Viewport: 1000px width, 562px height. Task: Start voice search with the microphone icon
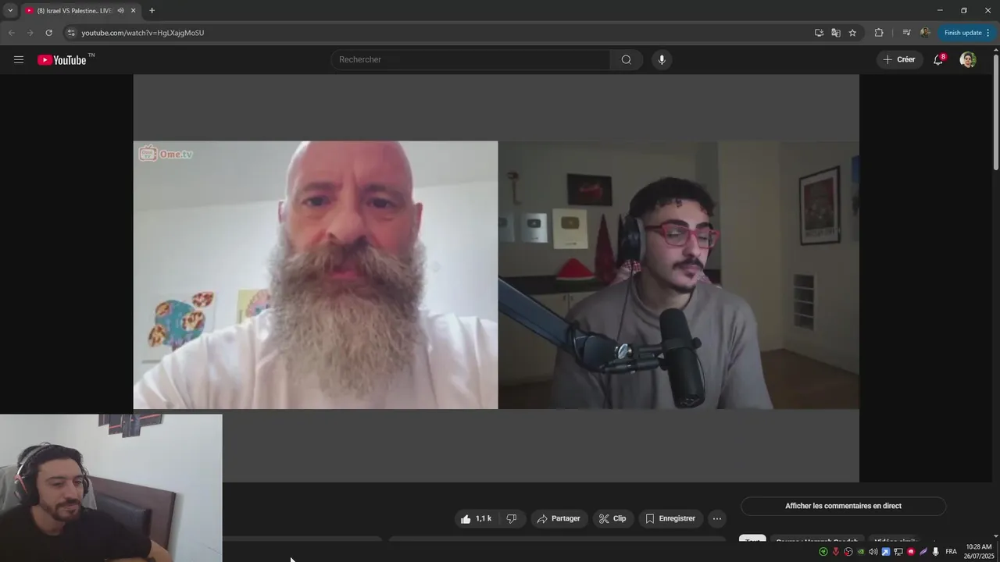pos(662,59)
